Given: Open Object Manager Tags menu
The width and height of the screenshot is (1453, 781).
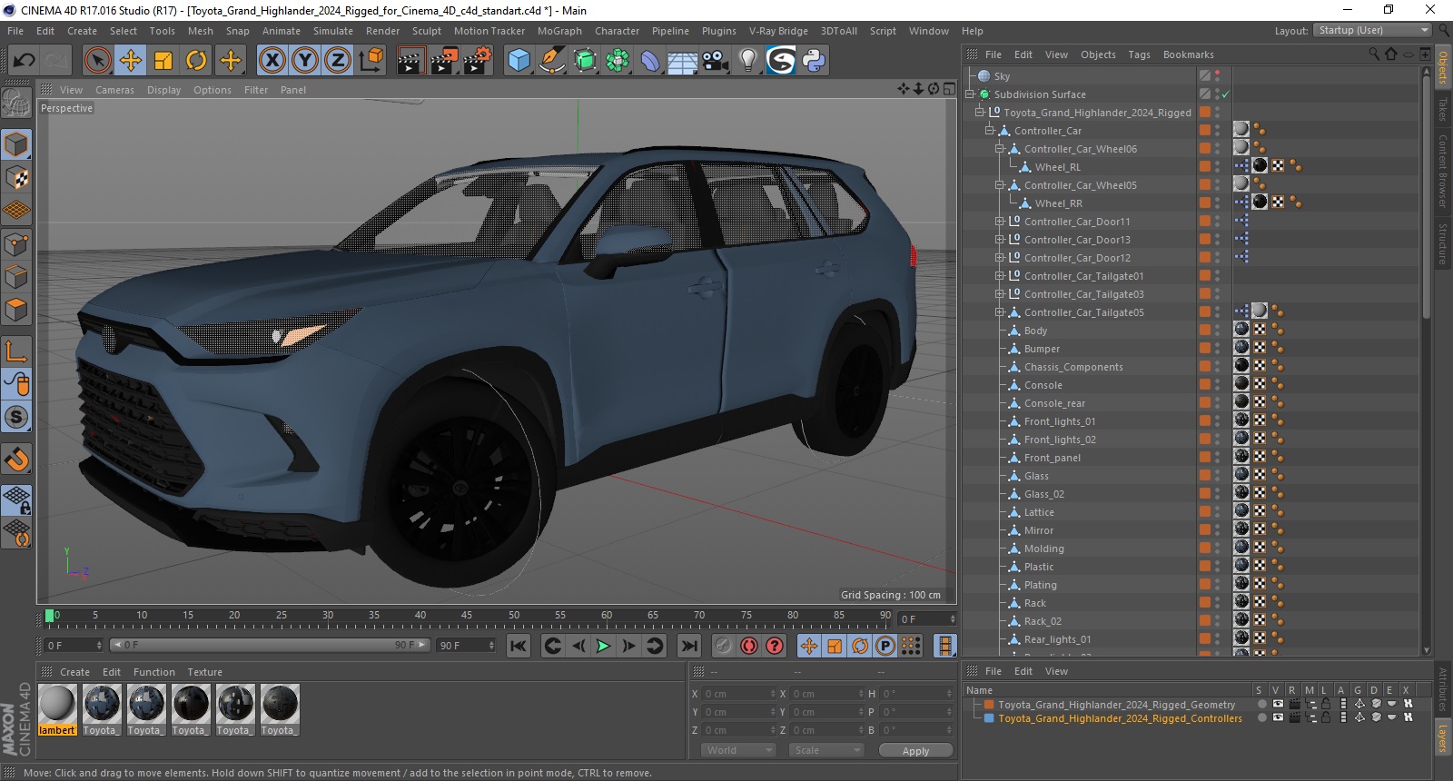Looking at the screenshot, I should coord(1139,54).
